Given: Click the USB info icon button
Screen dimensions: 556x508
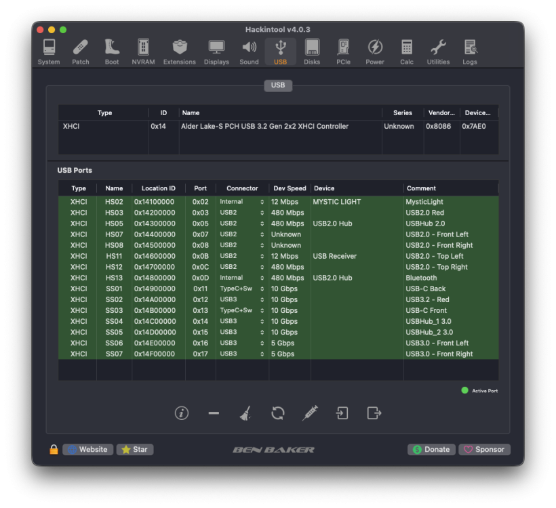Looking at the screenshot, I should tap(182, 413).
